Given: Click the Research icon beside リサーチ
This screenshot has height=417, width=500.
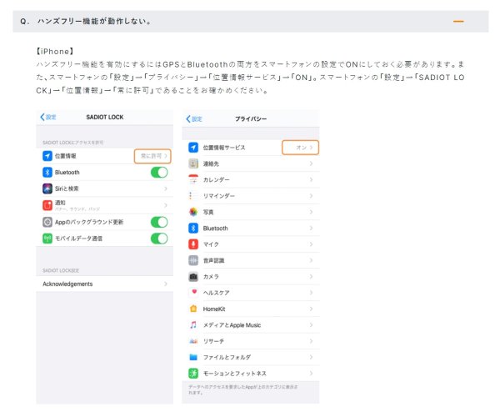Looking at the screenshot, I should pyautogui.click(x=193, y=341).
